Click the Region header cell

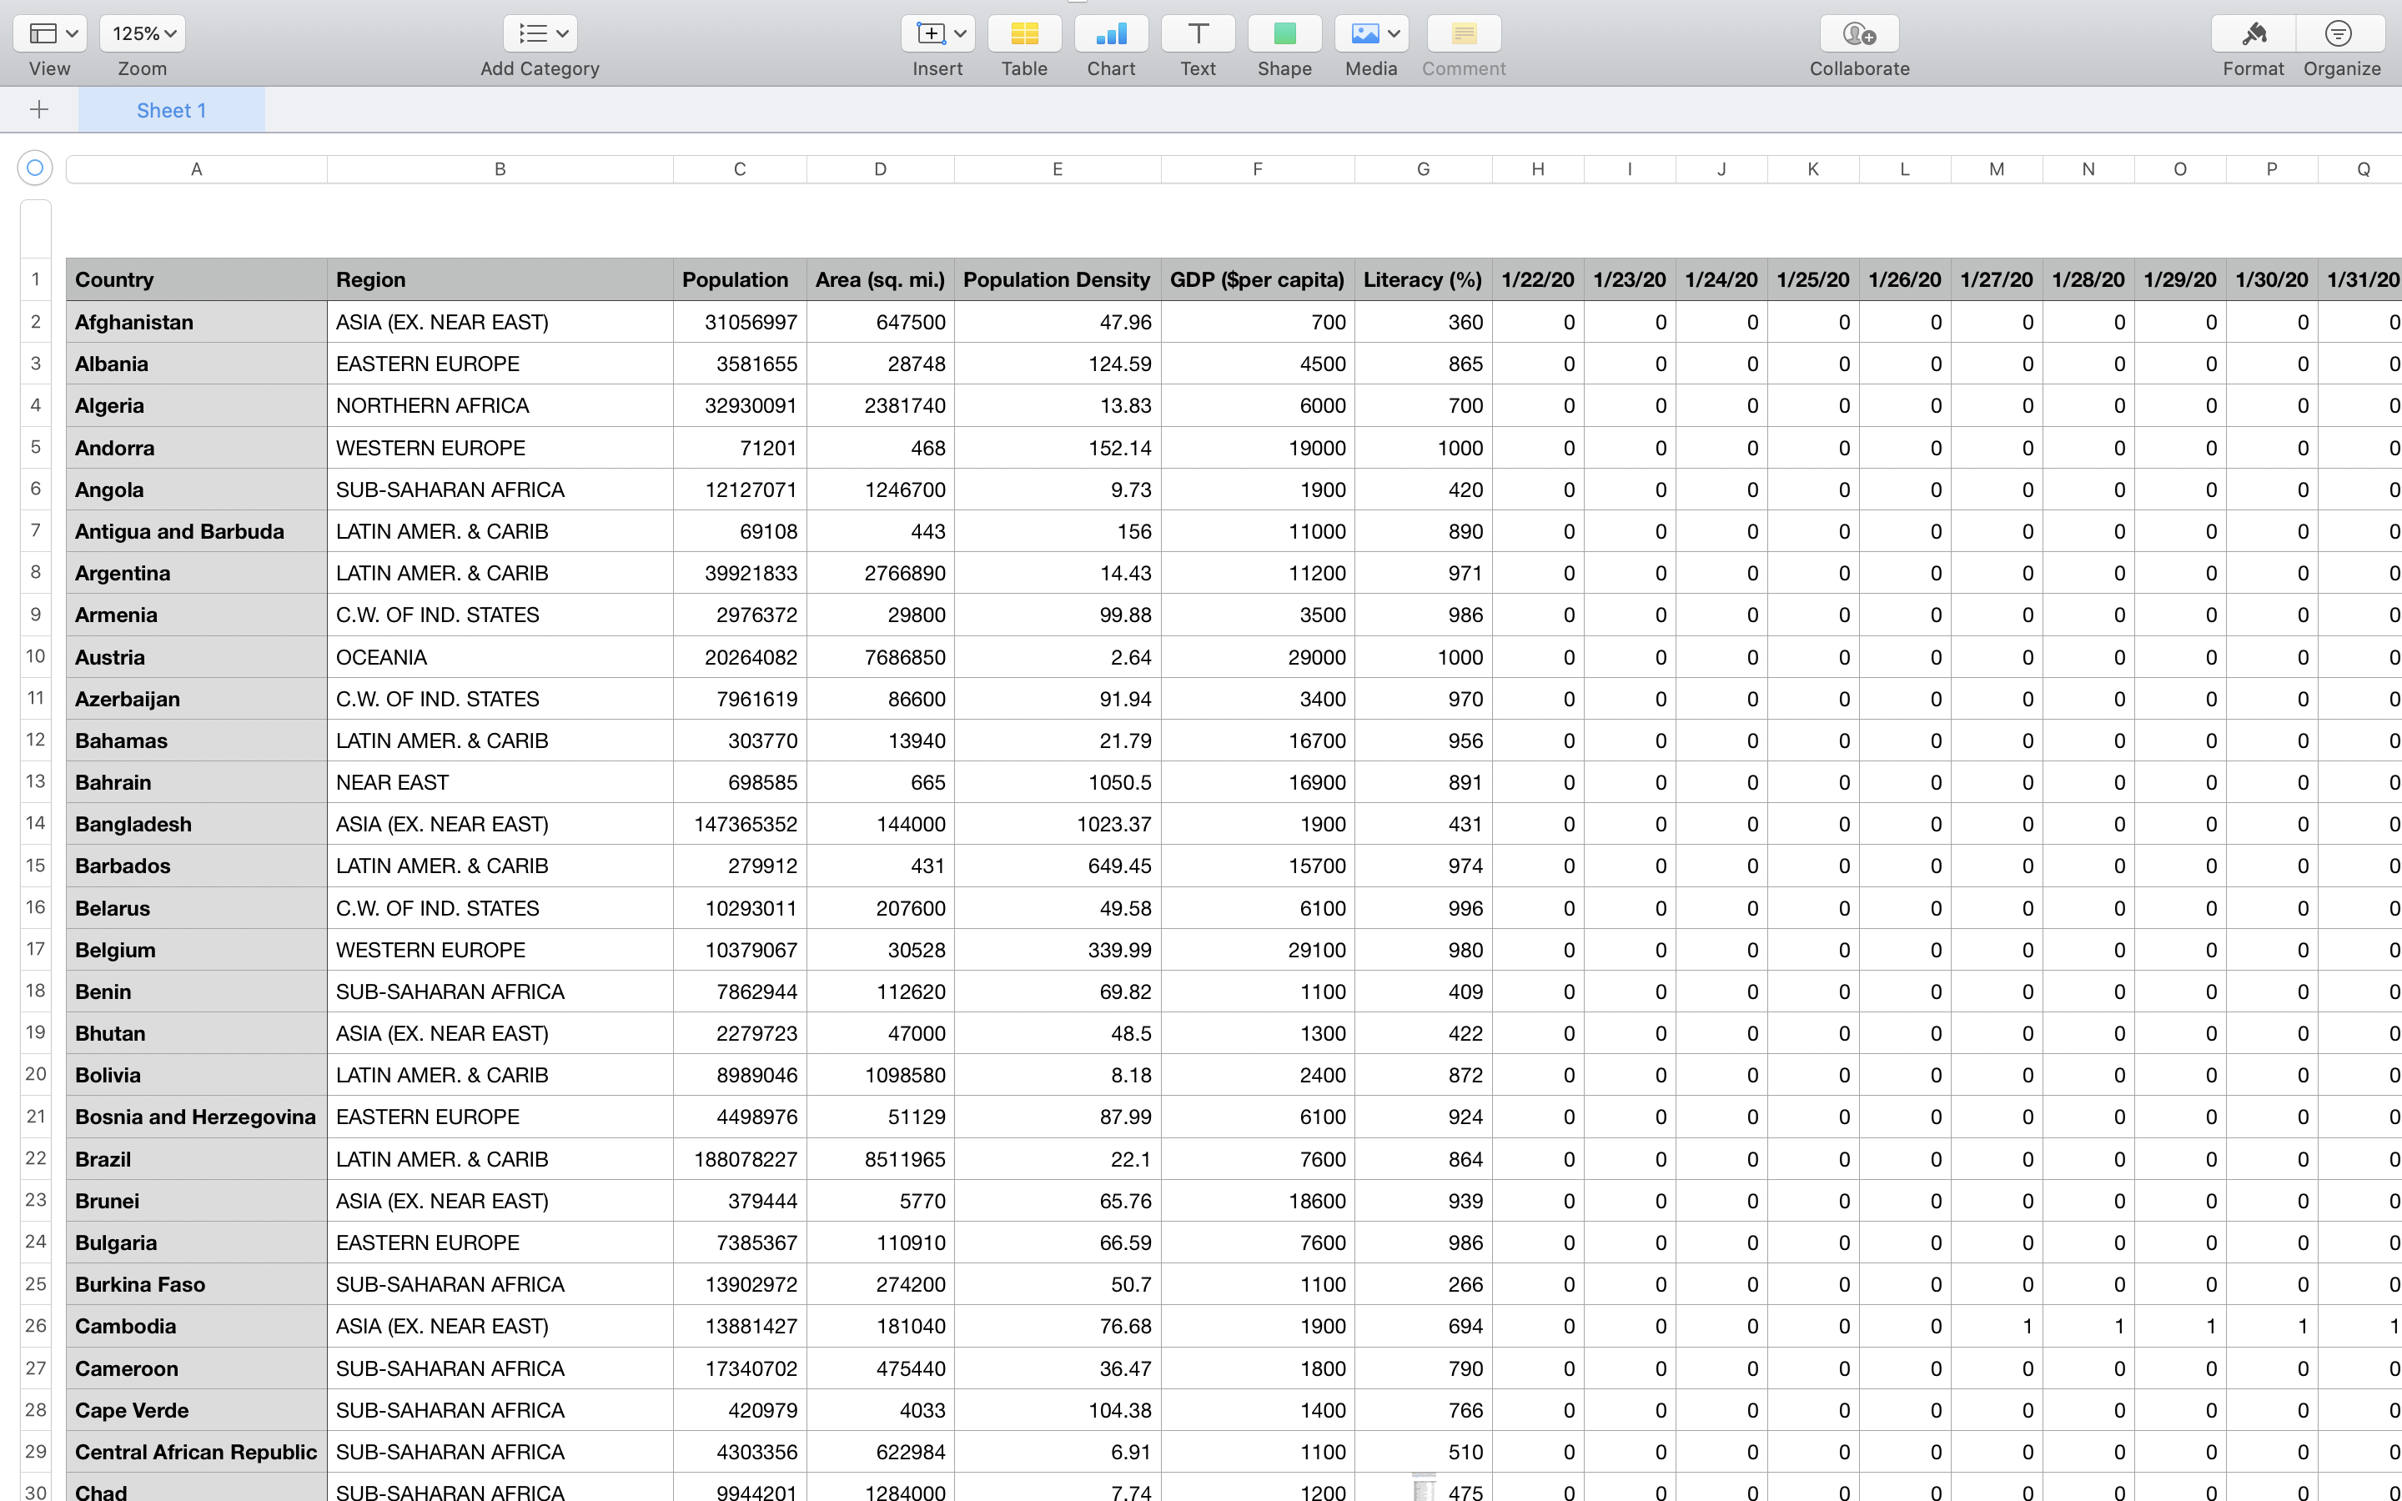click(x=500, y=280)
